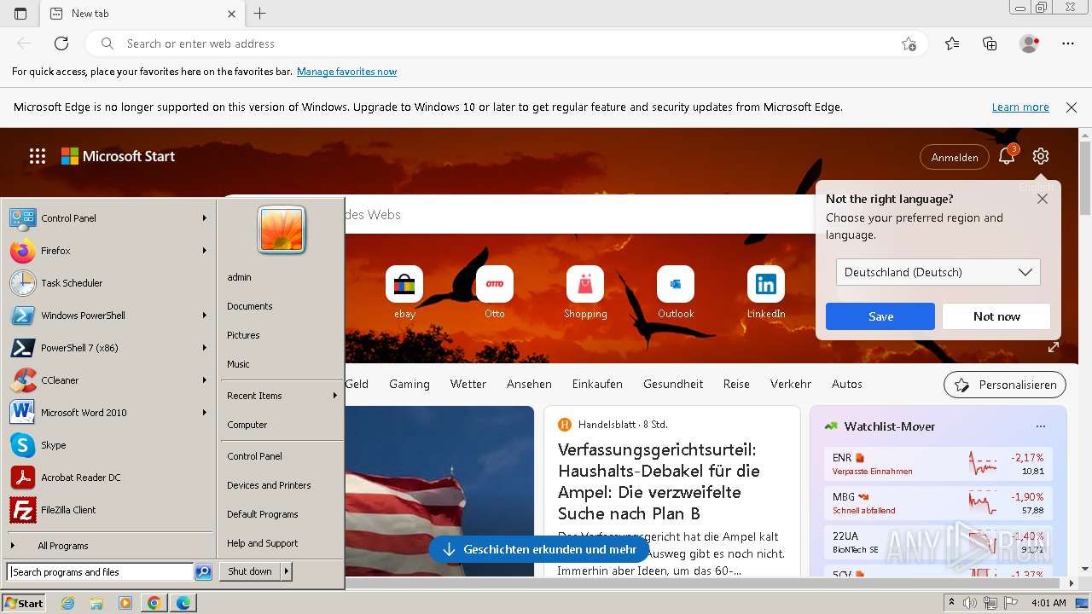Launch Skype from Start menu

click(x=108, y=445)
